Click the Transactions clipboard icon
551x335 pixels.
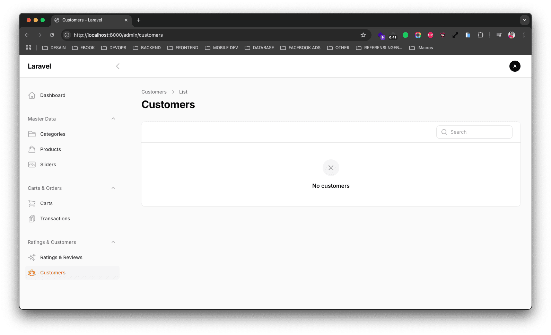tap(32, 219)
